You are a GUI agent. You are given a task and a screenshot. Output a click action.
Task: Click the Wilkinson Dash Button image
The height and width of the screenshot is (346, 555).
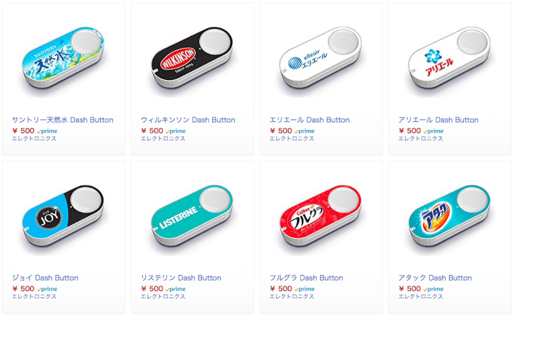(x=192, y=58)
